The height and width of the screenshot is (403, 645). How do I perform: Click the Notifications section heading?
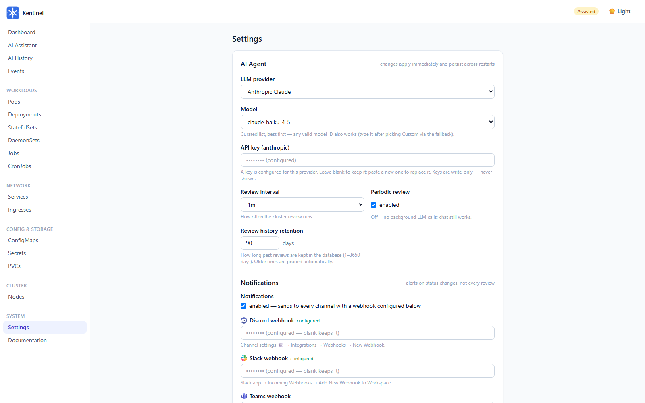click(x=260, y=283)
